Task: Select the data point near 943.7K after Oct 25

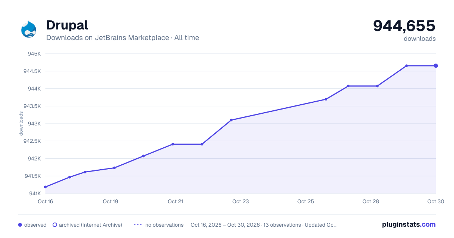Action: coord(326,99)
